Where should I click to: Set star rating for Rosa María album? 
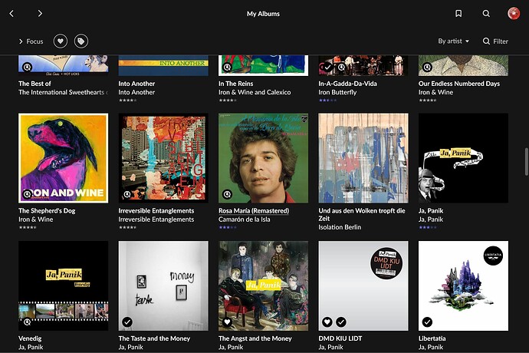click(228, 227)
